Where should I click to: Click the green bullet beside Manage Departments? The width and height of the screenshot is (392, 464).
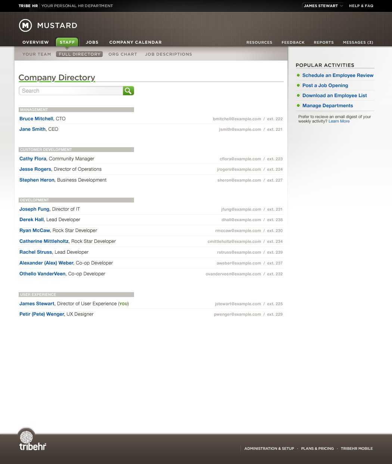click(x=298, y=106)
